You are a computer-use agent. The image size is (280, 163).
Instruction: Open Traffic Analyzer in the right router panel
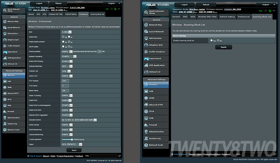point(156,52)
